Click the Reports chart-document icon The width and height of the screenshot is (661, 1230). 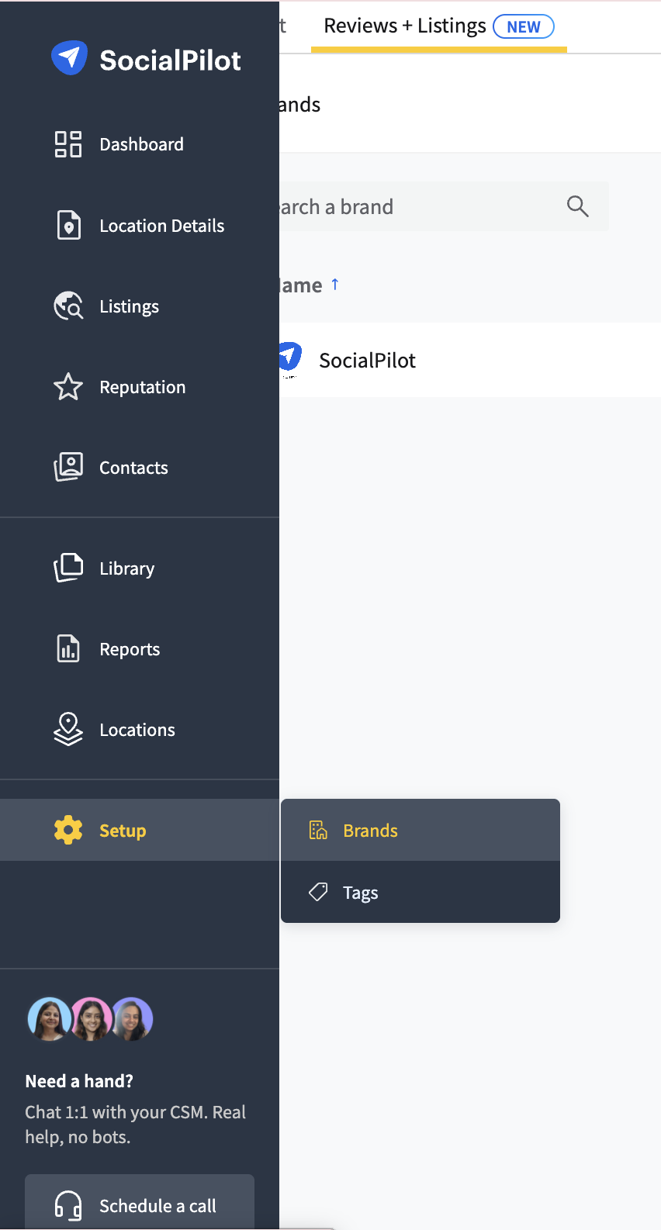pos(68,648)
